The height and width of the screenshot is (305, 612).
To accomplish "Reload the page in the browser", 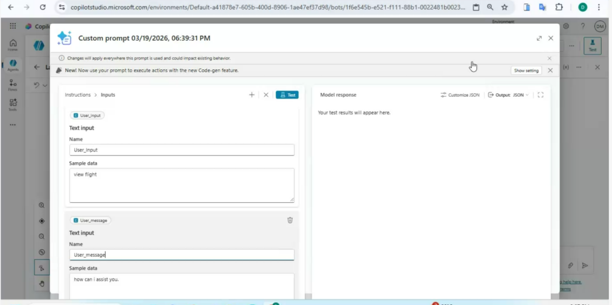I will pyautogui.click(x=42, y=7).
